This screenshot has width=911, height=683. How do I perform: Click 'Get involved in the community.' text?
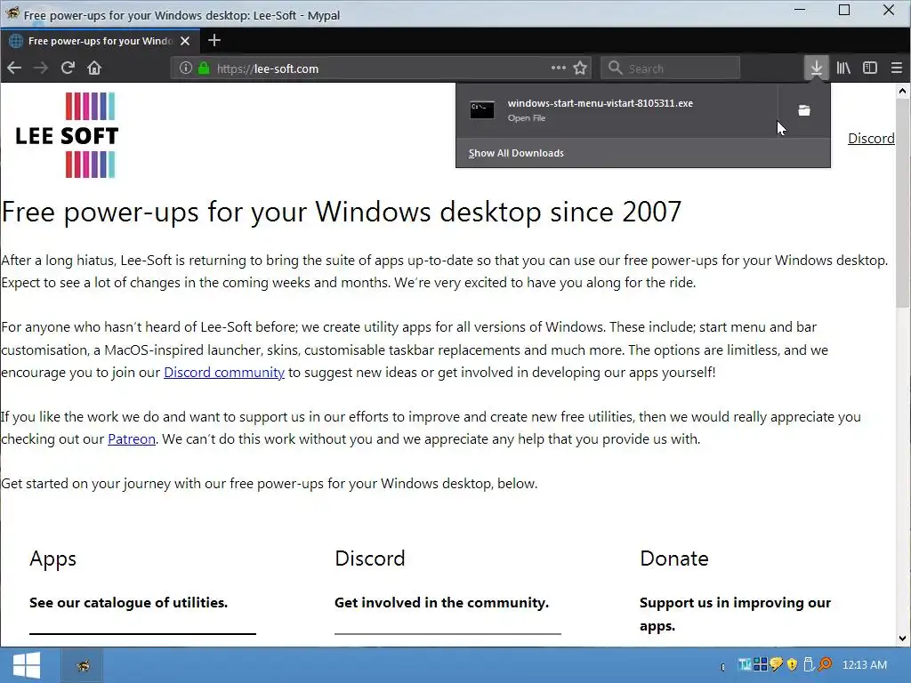click(x=441, y=602)
